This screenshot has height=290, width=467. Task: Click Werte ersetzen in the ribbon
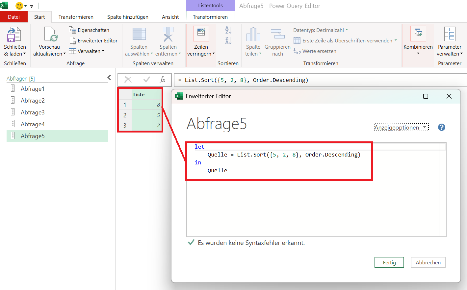[x=315, y=51]
